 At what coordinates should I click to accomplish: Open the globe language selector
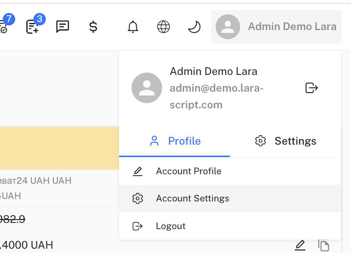pyautogui.click(x=164, y=27)
